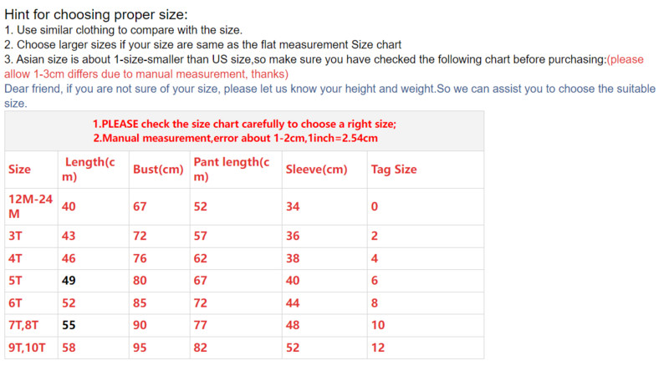
Task: Select the 12M-24M size row label
Action: [30, 206]
